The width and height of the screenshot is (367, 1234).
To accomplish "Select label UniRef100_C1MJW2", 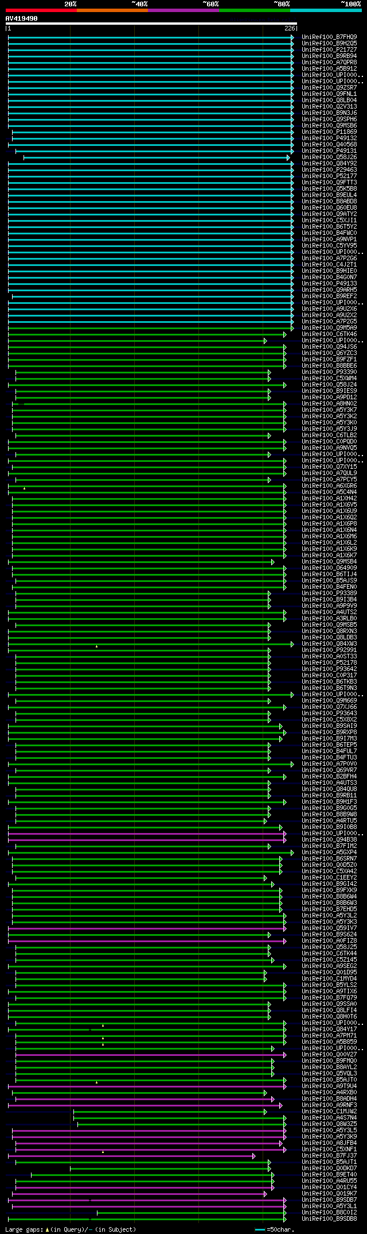I will (329, 1111).
